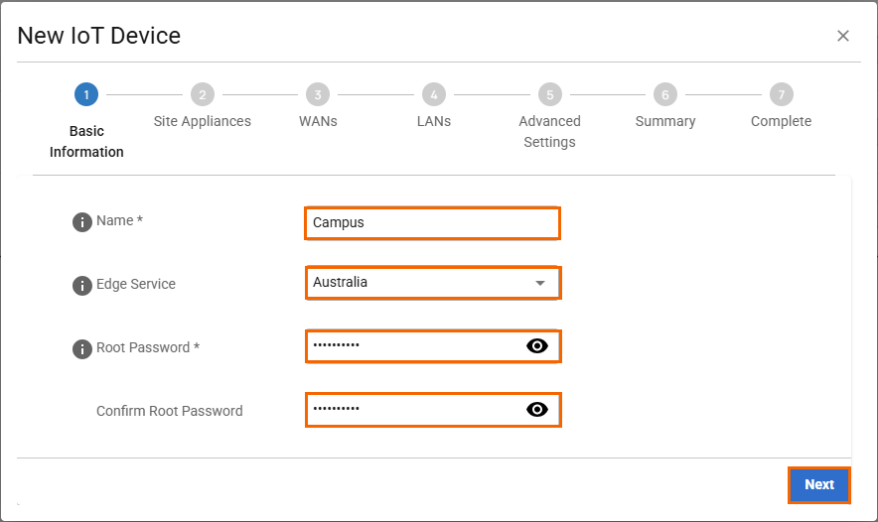Click the info icon beside Edge Service
The image size is (878, 522).
(82, 286)
